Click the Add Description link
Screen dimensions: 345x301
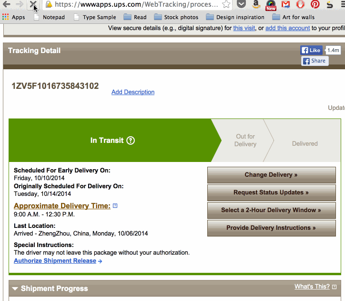click(133, 92)
